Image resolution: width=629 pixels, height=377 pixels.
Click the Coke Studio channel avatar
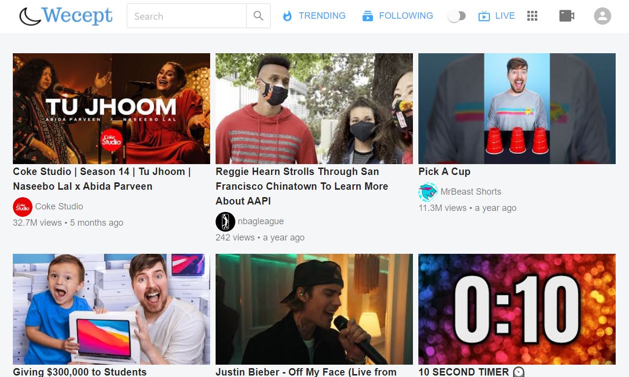[23, 207]
